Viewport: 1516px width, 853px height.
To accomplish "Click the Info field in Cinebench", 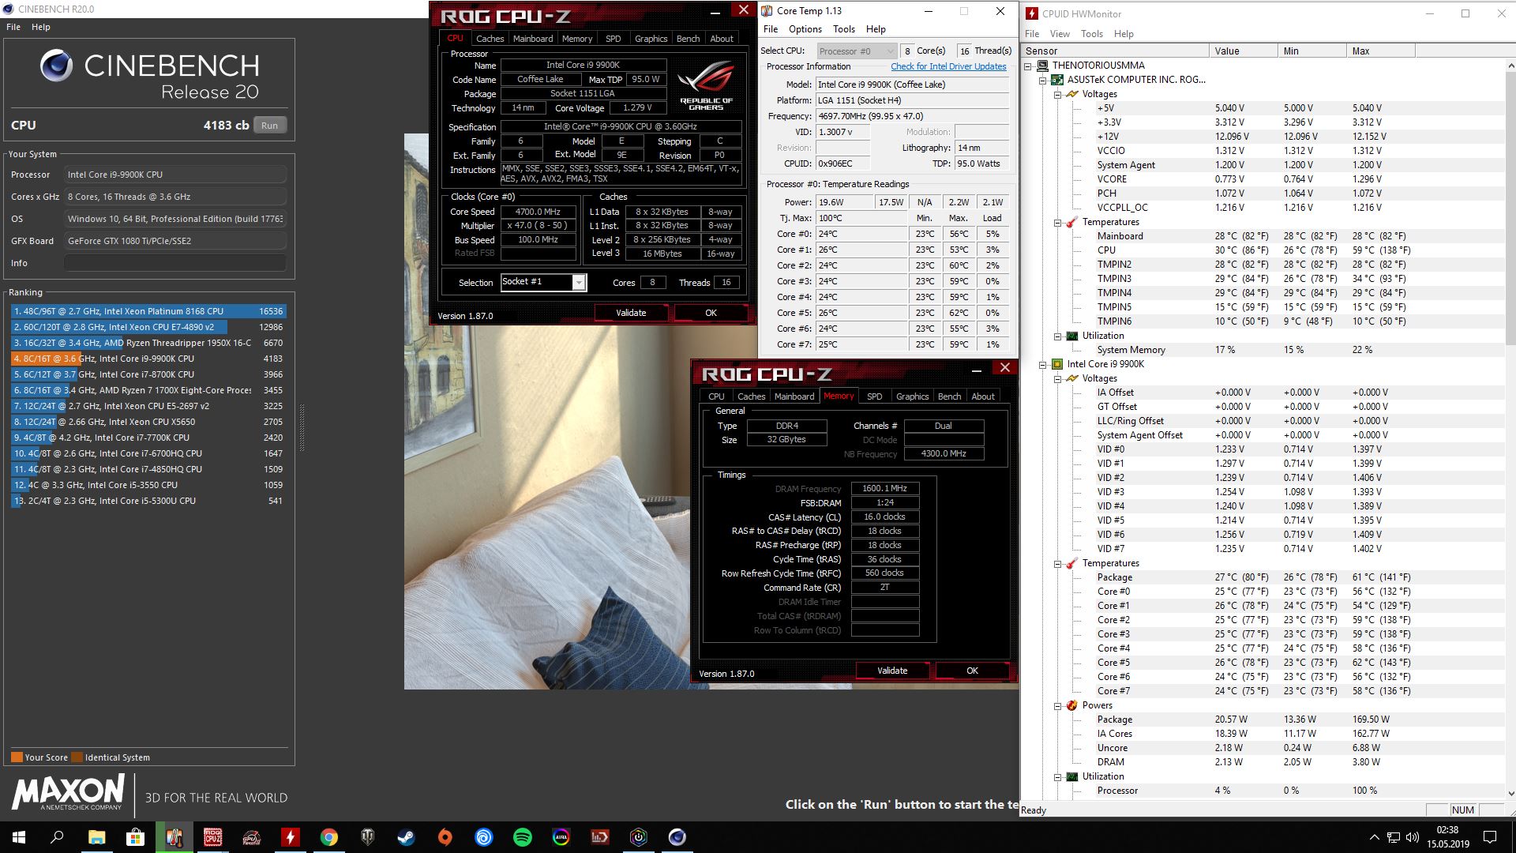I will 175,263.
